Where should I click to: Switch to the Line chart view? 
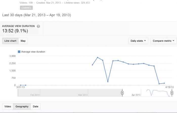(10, 41)
